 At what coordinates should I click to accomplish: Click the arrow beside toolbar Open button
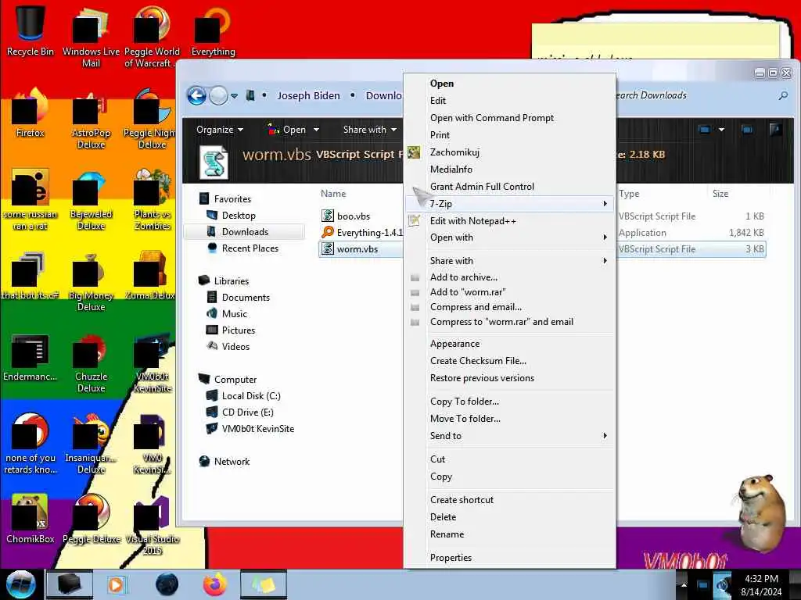coord(316,130)
